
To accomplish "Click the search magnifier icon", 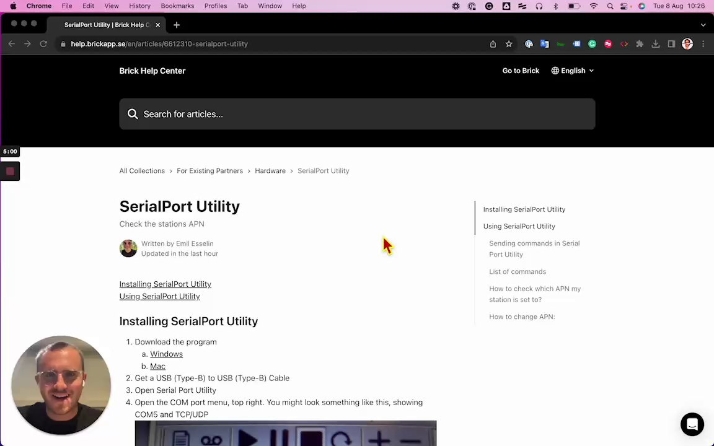I will point(133,114).
